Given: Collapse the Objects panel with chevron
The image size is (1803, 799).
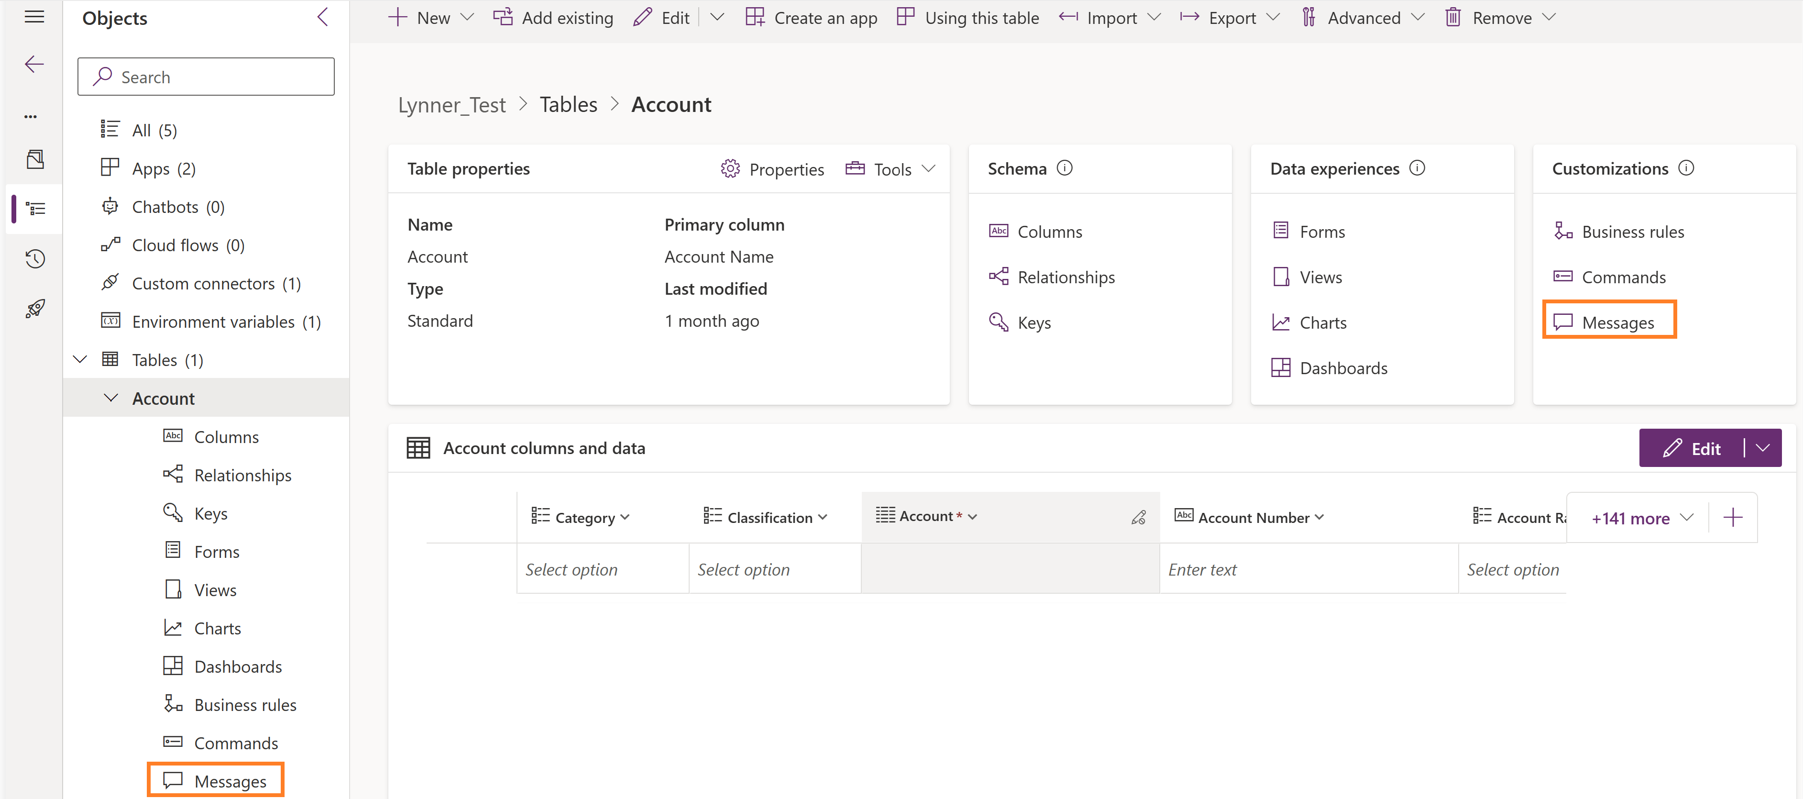Looking at the screenshot, I should pos(323,18).
